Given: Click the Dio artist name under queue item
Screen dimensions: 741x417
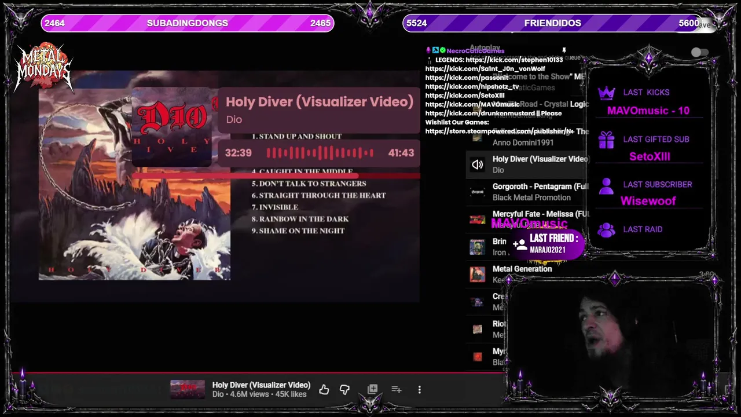Looking at the screenshot, I should pyautogui.click(x=498, y=170).
